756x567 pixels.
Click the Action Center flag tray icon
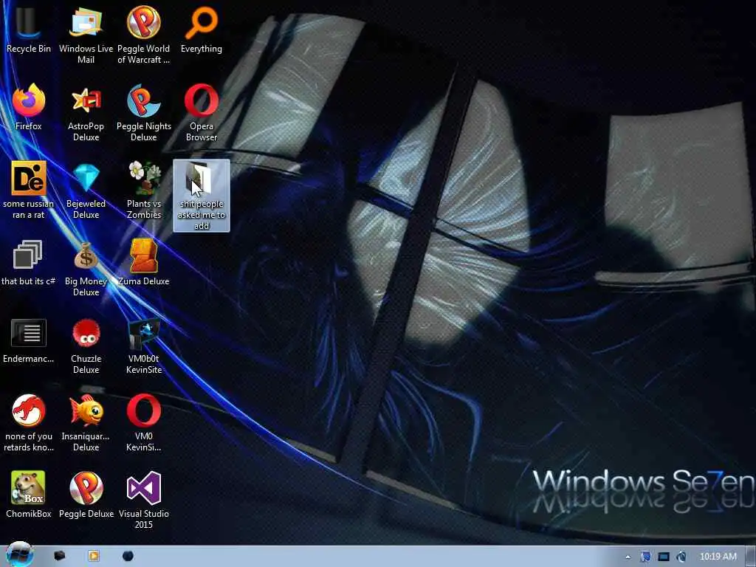pyautogui.click(x=645, y=557)
